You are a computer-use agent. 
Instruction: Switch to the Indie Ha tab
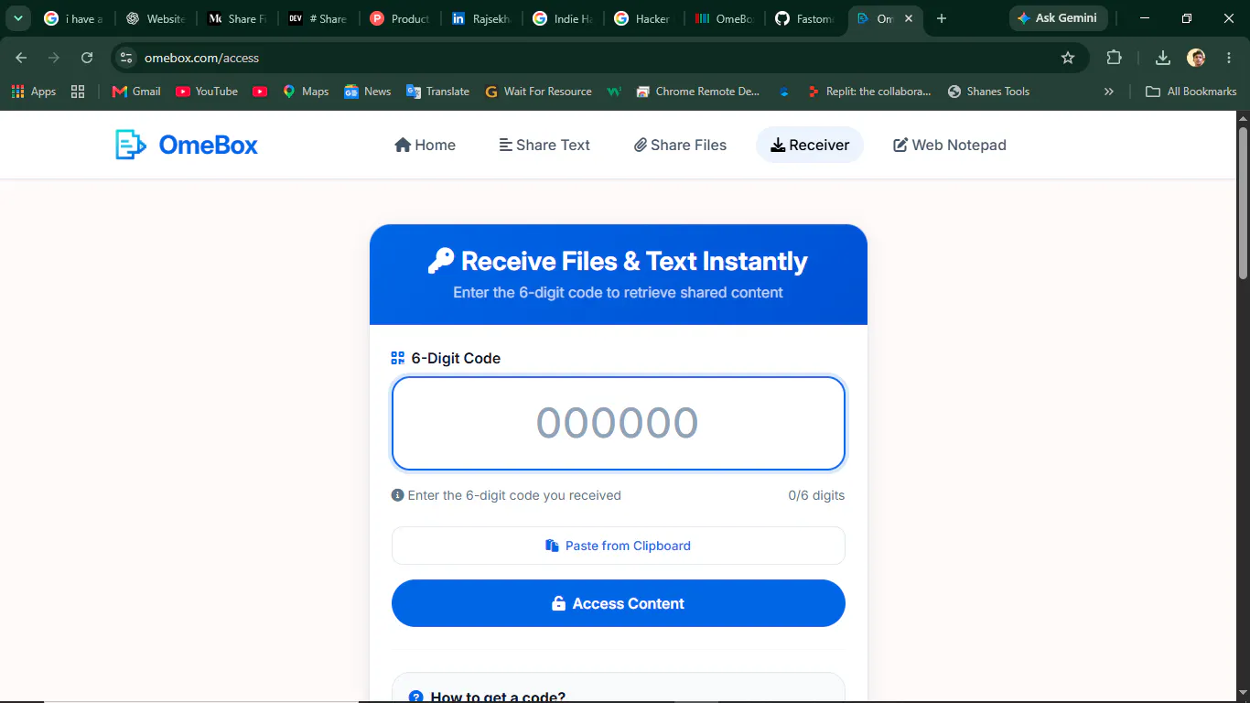[563, 18]
